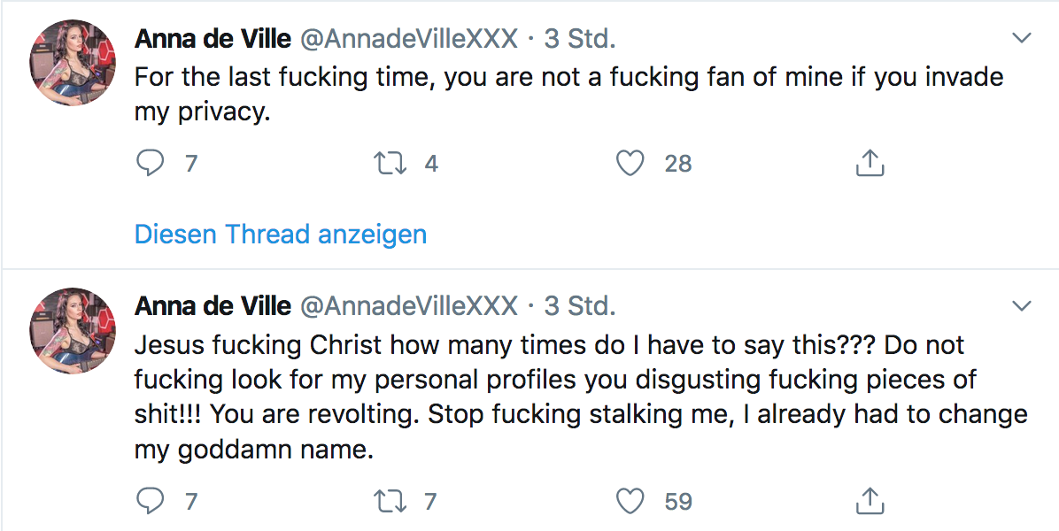Image resolution: width=1059 pixels, height=531 pixels.
Task: Reply to the first tweet about privacy
Action: click(151, 164)
